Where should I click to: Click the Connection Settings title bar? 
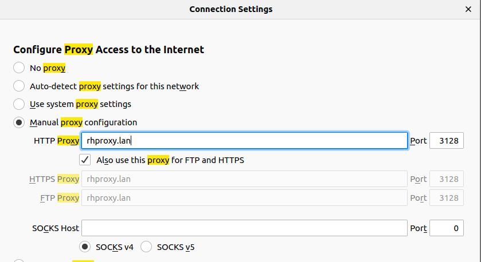point(231,9)
